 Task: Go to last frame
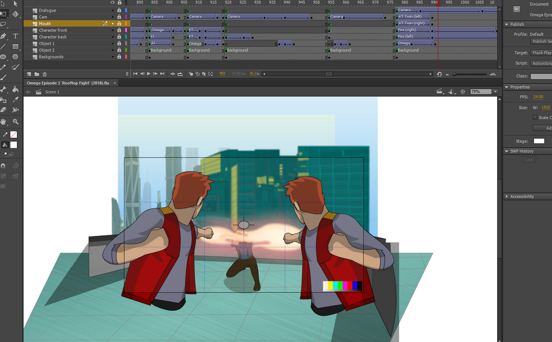pos(162,74)
